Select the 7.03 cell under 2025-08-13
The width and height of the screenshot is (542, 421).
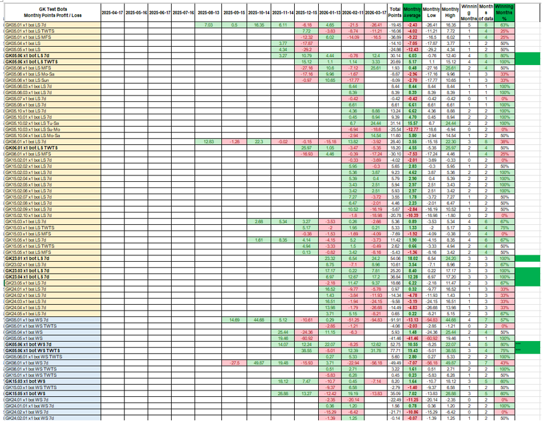(x=209, y=24)
